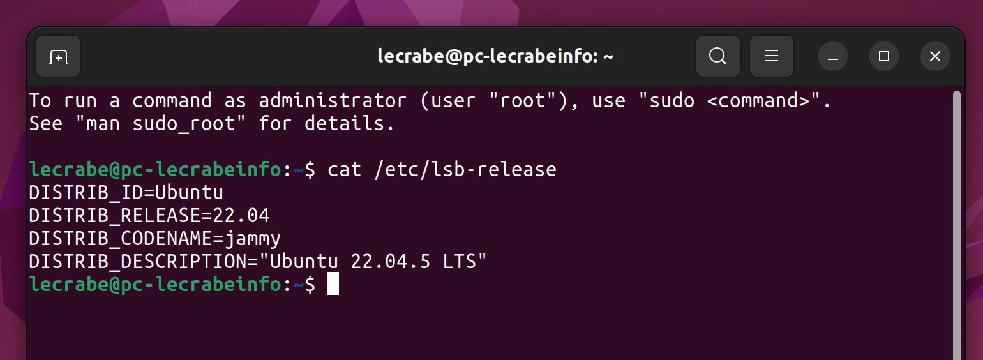The width and height of the screenshot is (983, 360).
Task: Click the "Ubuntu 22.04.5 LTS" description text
Action: pyautogui.click(x=378, y=261)
